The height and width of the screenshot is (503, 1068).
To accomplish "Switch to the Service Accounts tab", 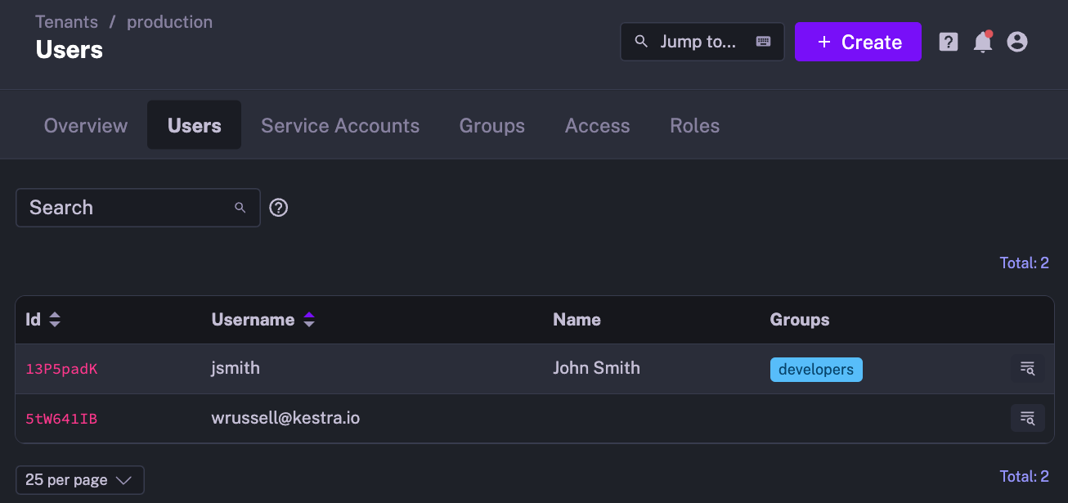I will pos(340,126).
